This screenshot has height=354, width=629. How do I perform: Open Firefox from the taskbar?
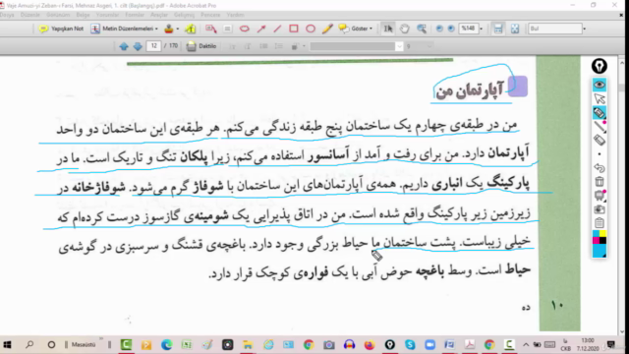[x=370, y=345]
